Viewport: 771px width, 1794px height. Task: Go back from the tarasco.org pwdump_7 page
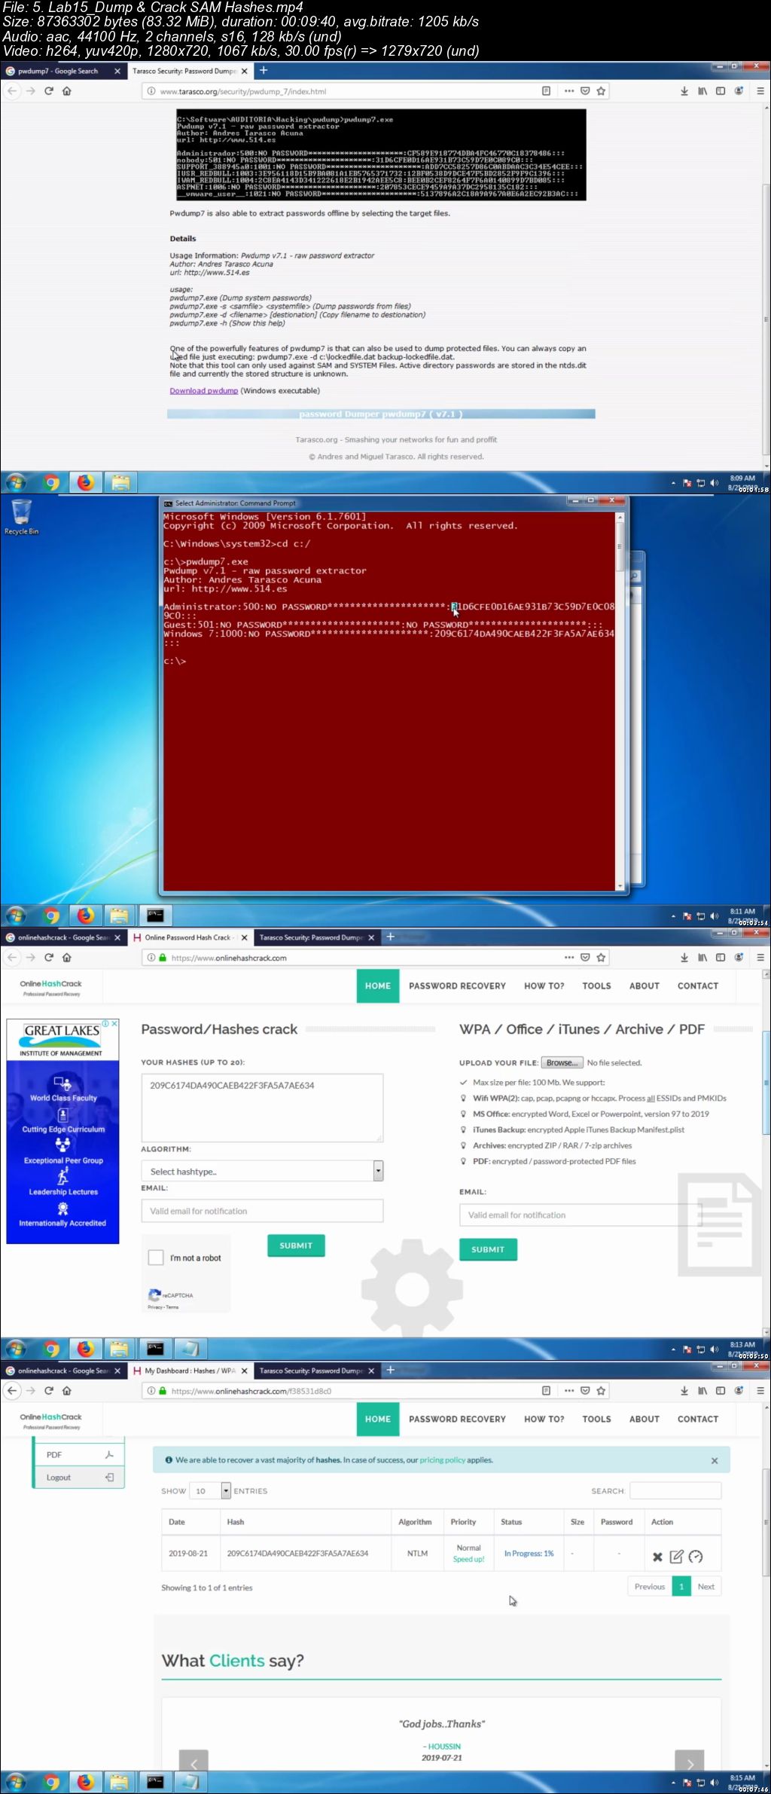(x=12, y=91)
